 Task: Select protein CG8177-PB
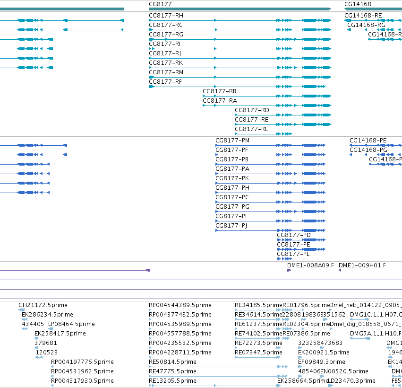point(232,159)
